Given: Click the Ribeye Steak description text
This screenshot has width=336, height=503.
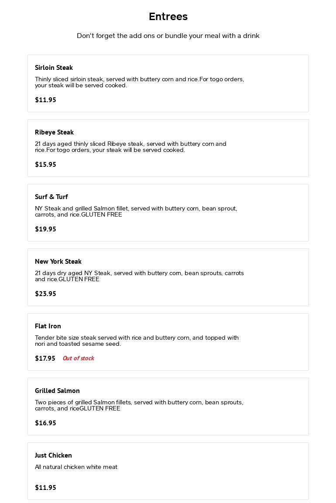Looking at the screenshot, I should pos(130,147).
